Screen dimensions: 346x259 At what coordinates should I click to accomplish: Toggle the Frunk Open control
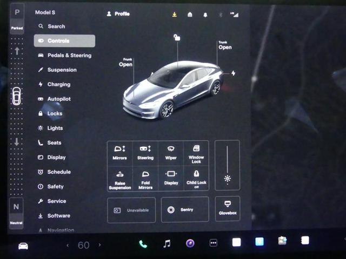126,63
